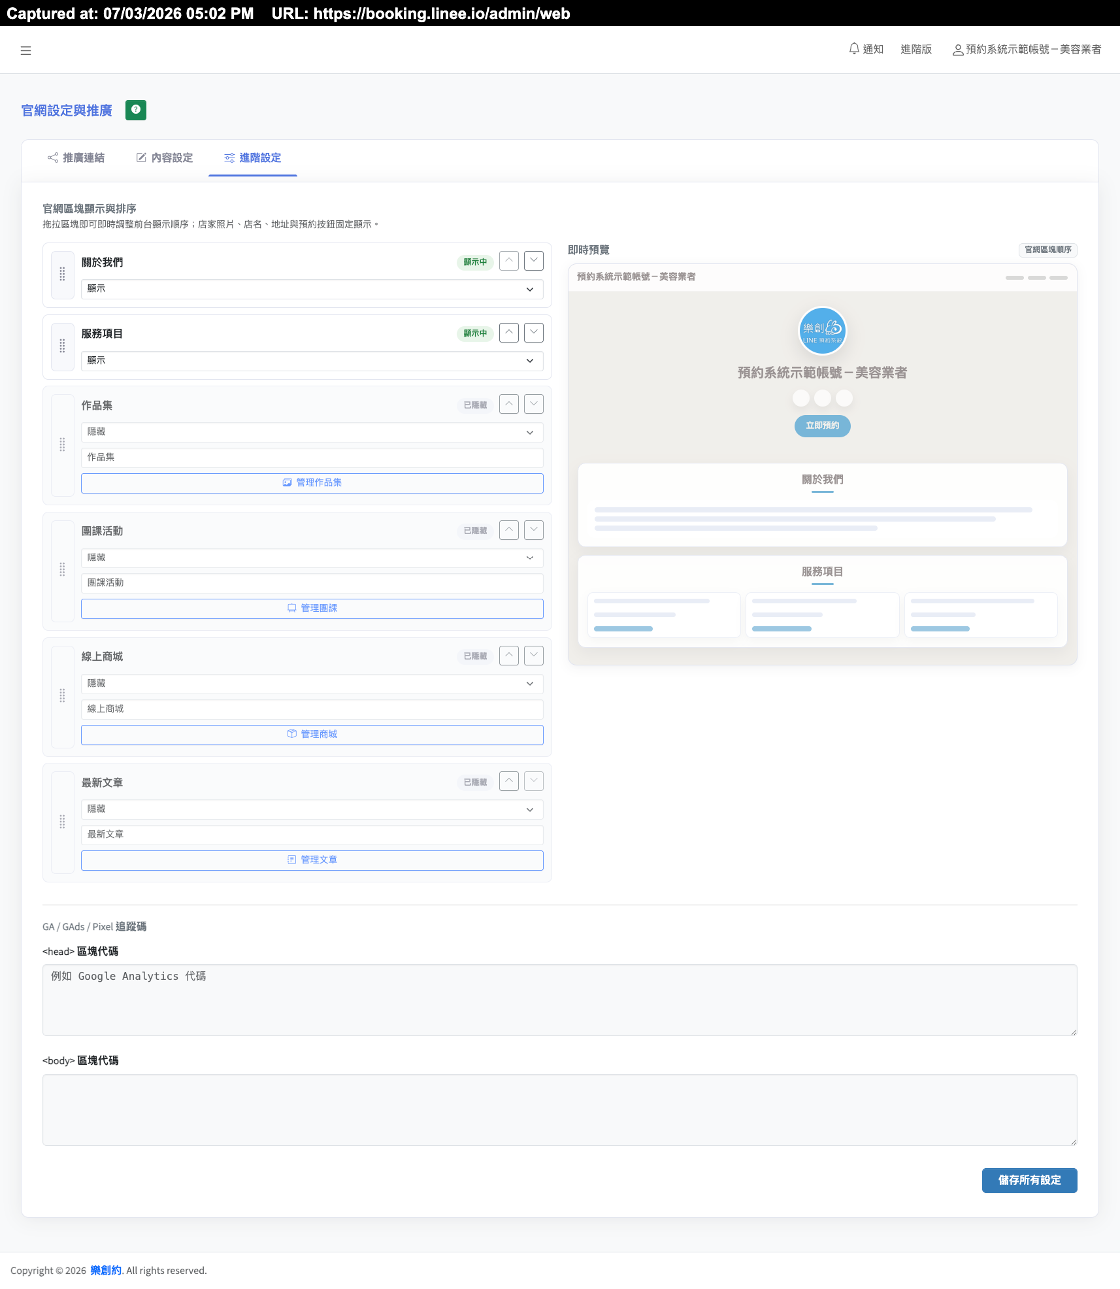Edit the 團課活動 title field
This screenshot has height=1289, width=1120.
312,583
